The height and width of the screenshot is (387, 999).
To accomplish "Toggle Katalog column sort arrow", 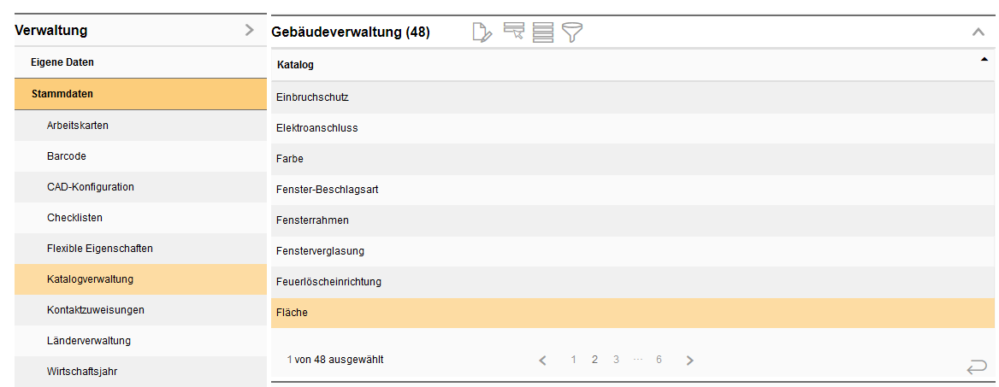I will click(x=984, y=59).
